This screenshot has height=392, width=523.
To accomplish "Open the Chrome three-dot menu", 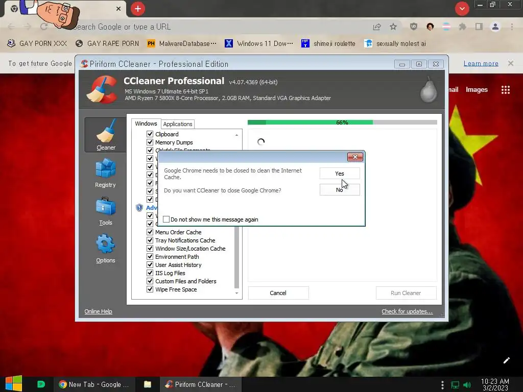I will [x=512, y=27].
